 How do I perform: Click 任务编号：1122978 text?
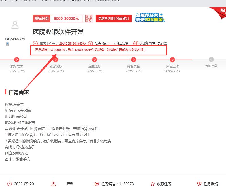pos(117,184)
